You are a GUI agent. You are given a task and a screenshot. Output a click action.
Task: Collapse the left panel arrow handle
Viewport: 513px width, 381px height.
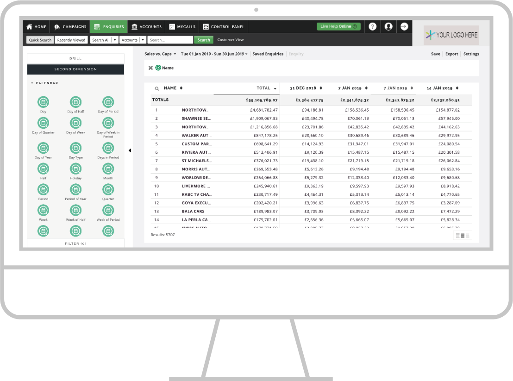[130, 150]
